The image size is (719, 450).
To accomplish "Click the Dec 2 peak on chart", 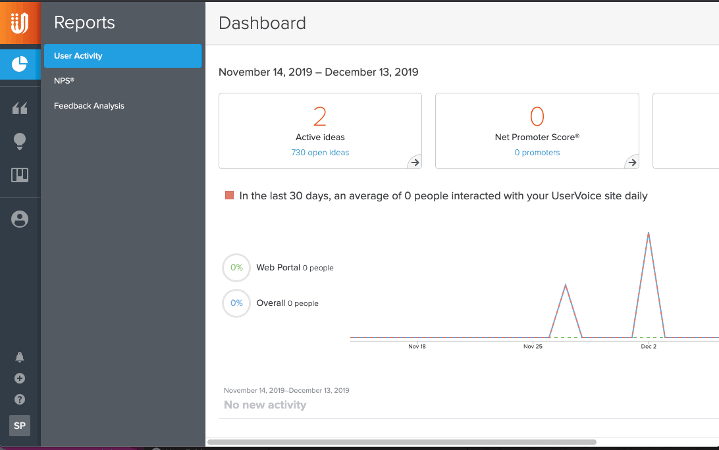I will coord(649,234).
